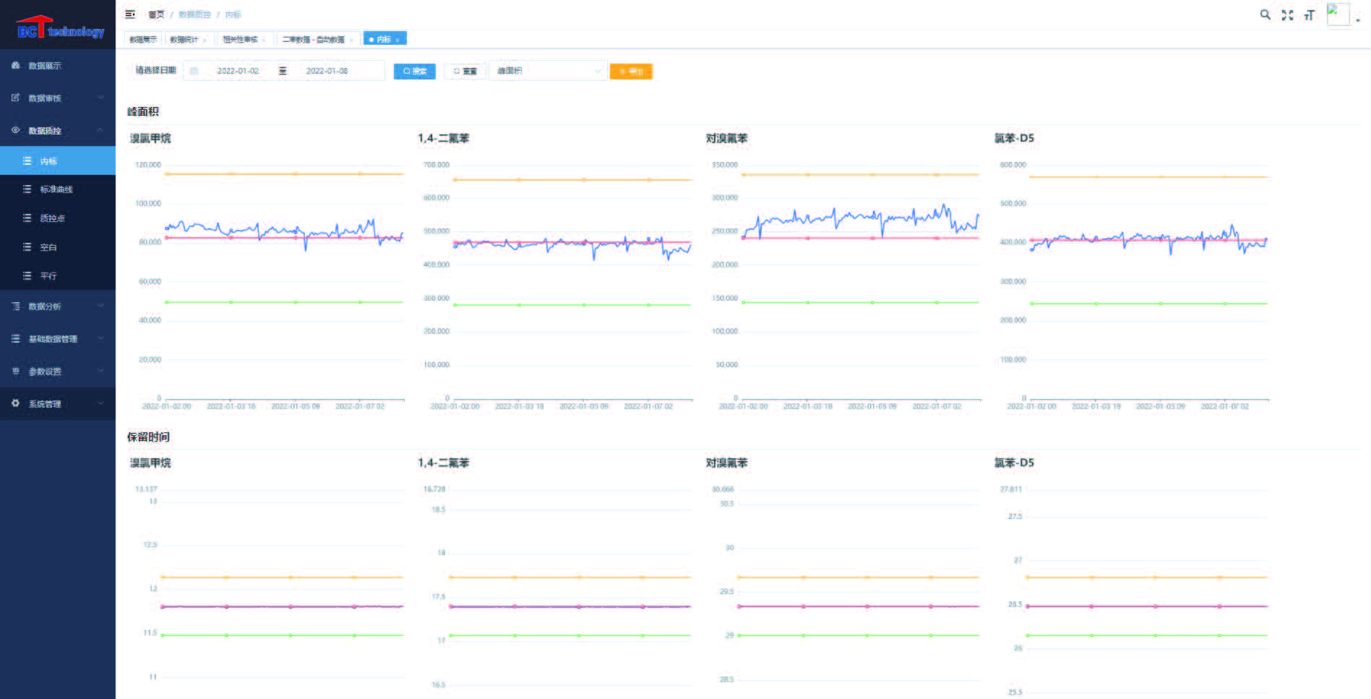The width and height of the screenshot is (1371, 699).
Task: Collapse the sidebar with hamburger icon
Action: [130, 14]
